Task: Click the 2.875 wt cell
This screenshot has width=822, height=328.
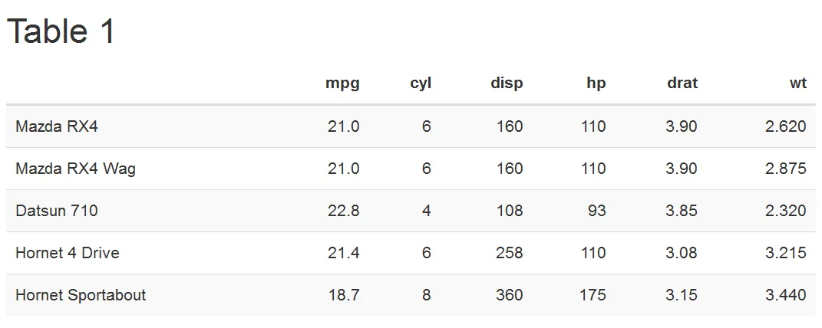Action: coord(786,169)
